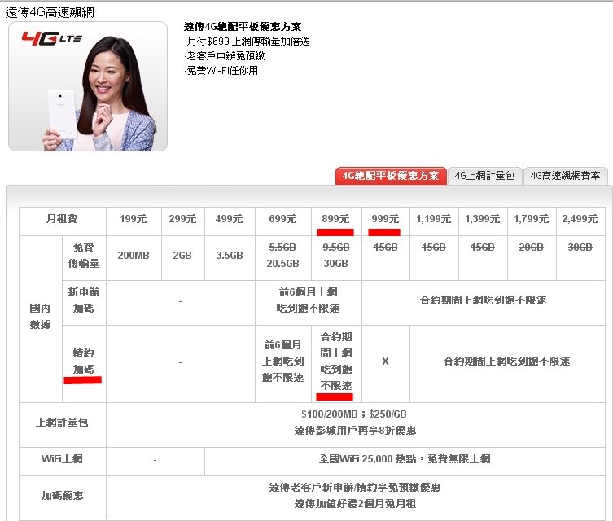Open the 4G高速飆網費率 tab
613x521 pixels.
[x=565, y=176]
